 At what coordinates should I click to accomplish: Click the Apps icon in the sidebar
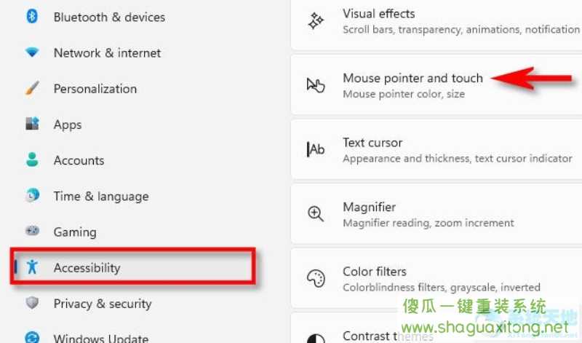(x=32, y=124)
